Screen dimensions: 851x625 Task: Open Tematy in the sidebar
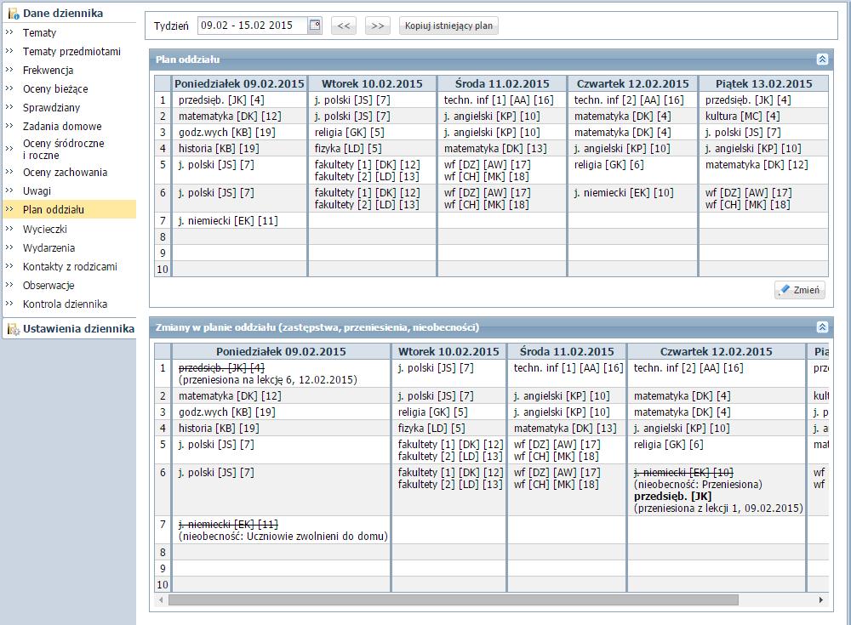[39, 32]
